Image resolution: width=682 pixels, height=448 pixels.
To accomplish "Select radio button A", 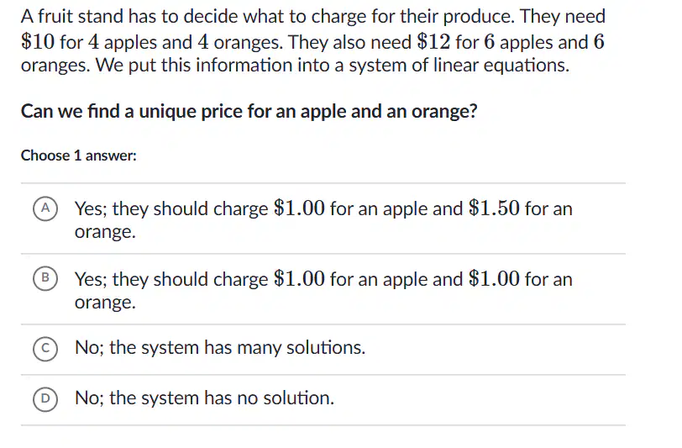I will (45, 209).
